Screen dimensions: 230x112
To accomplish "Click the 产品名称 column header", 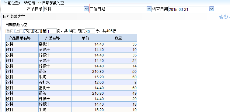I will tap(55, 38).
